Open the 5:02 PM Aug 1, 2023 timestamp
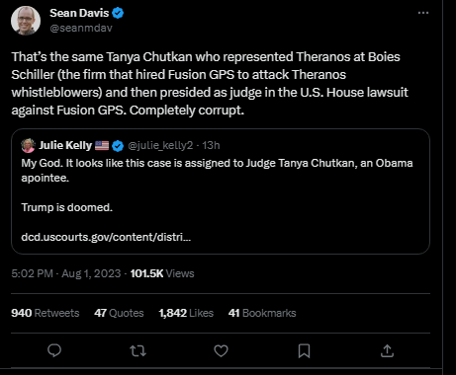The image size is (456, 375). point(66,273)
